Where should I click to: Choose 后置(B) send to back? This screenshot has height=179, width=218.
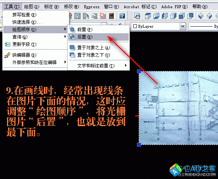coord(98,37)
